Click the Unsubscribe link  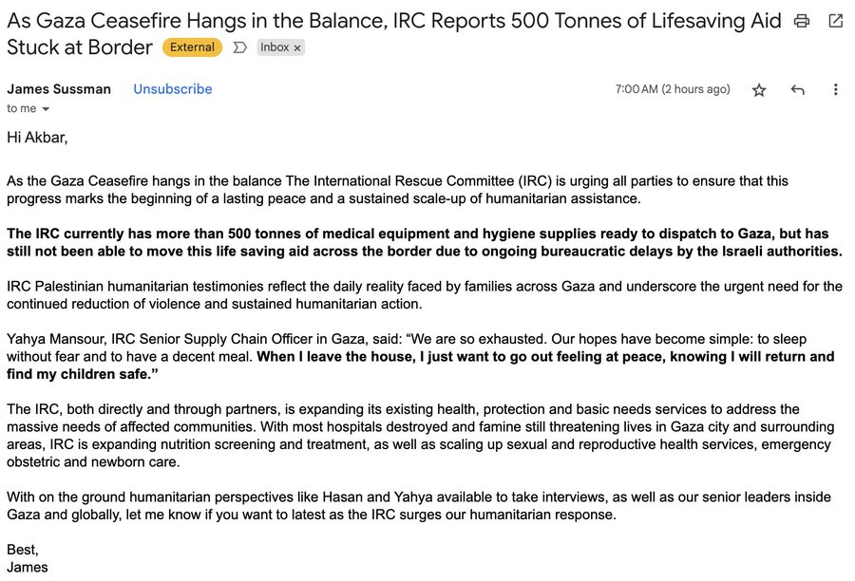click(172, 89)
